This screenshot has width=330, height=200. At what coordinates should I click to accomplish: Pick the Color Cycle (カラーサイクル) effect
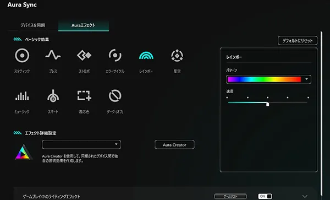click(x=115, y=56)
